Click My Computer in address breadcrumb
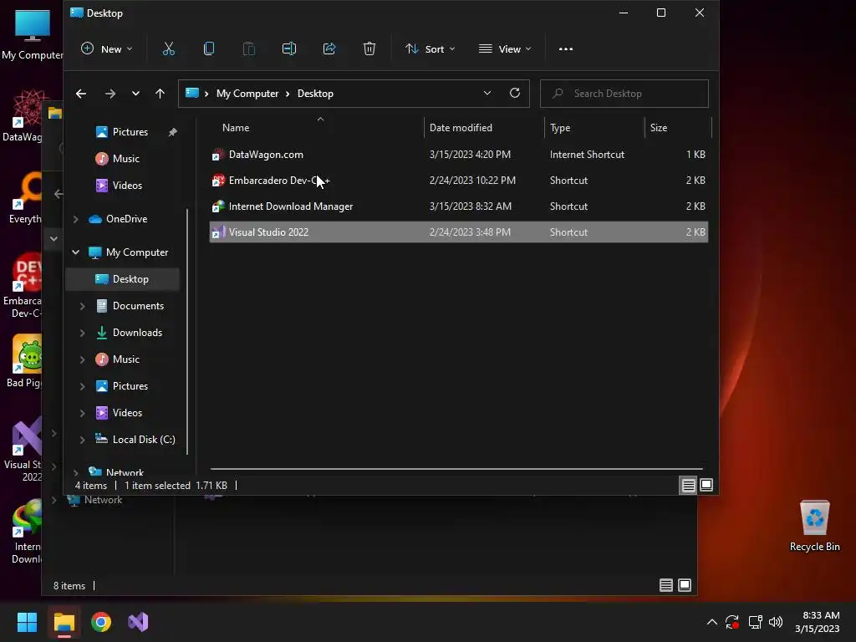The width and height of the screenshot is (856, 642). tap(247, 94)
